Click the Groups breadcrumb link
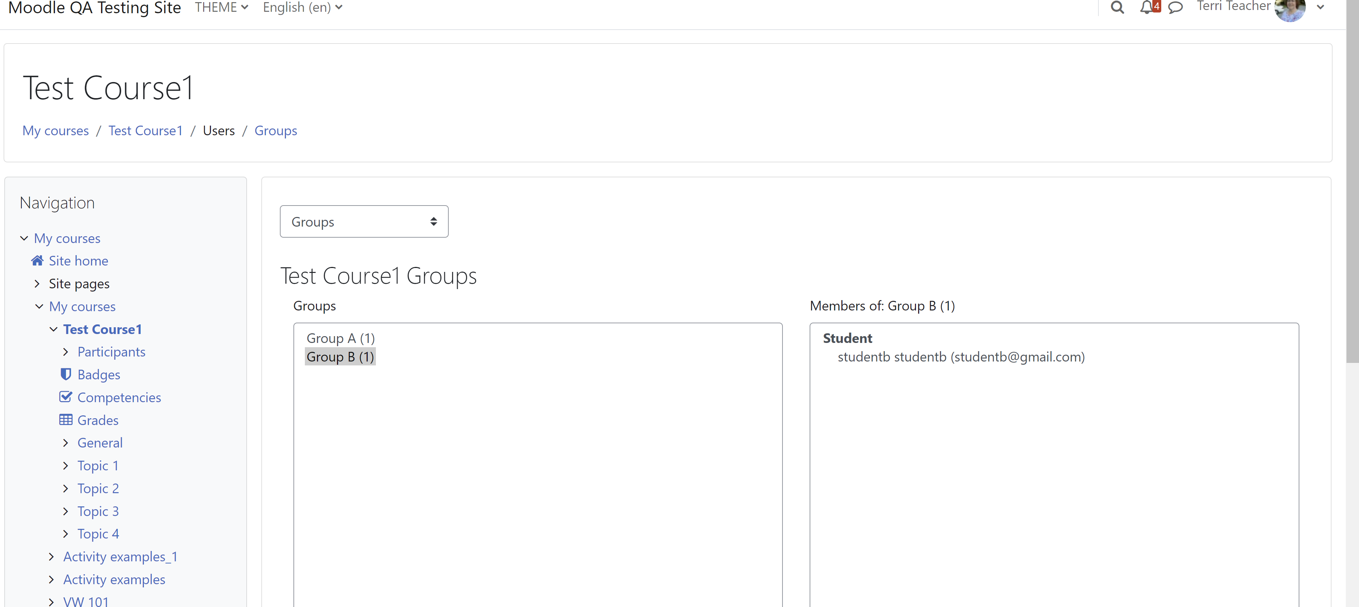This screenshot has height=607, width=1359. click(x=275, y=130)
